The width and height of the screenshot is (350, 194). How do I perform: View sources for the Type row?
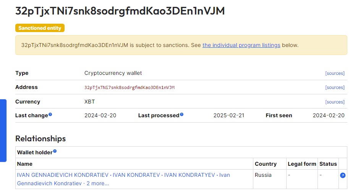[x=335, y=73]
